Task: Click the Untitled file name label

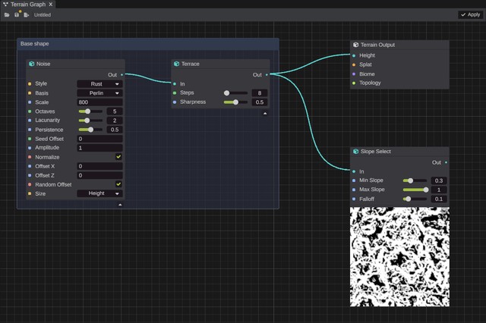Action: 43,15
